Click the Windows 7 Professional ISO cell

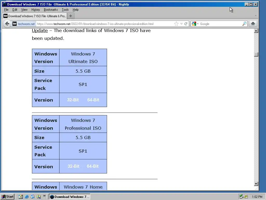point(83,124)
